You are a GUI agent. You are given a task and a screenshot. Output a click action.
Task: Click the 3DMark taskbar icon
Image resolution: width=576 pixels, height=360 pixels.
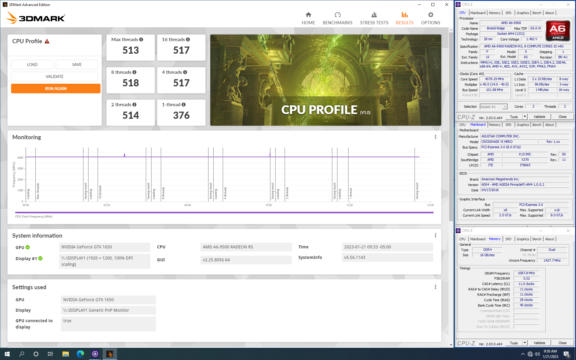click(110, 354)
